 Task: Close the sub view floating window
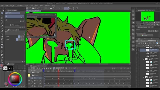pyautogui.click(x=55, y=14)
